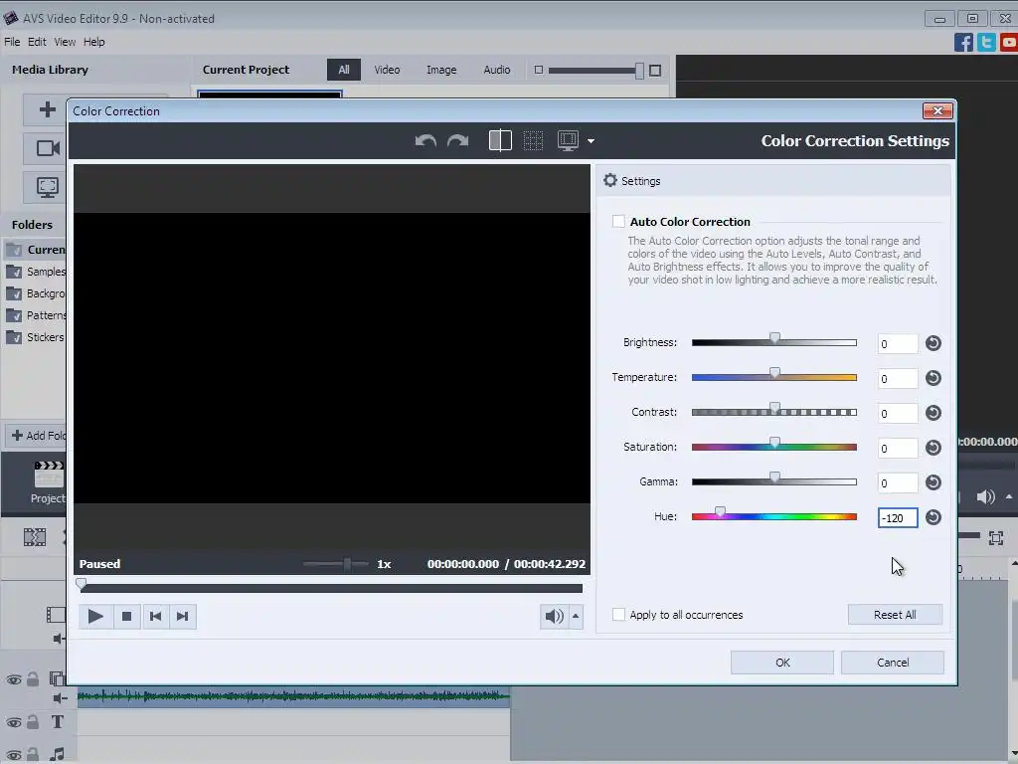Click the Contrast slider handle
Viewport: 1018px width, 764px height.
pyautogui.click(x=774, y=408)
